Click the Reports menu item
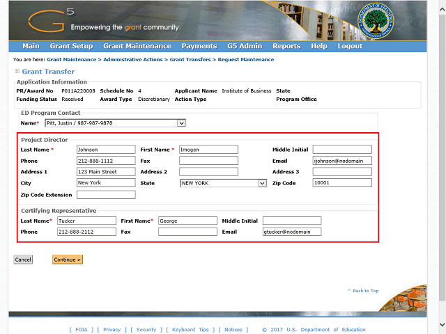446x334 pixels. pos(286,46)
